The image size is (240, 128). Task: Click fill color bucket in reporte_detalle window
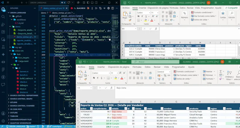(116, 78)
